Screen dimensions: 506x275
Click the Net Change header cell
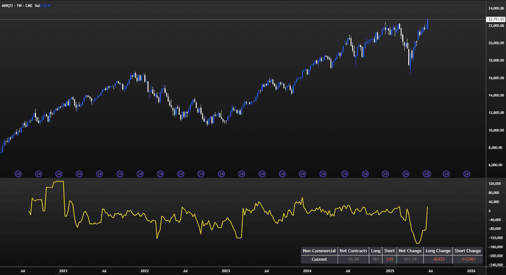pos(410,251)
